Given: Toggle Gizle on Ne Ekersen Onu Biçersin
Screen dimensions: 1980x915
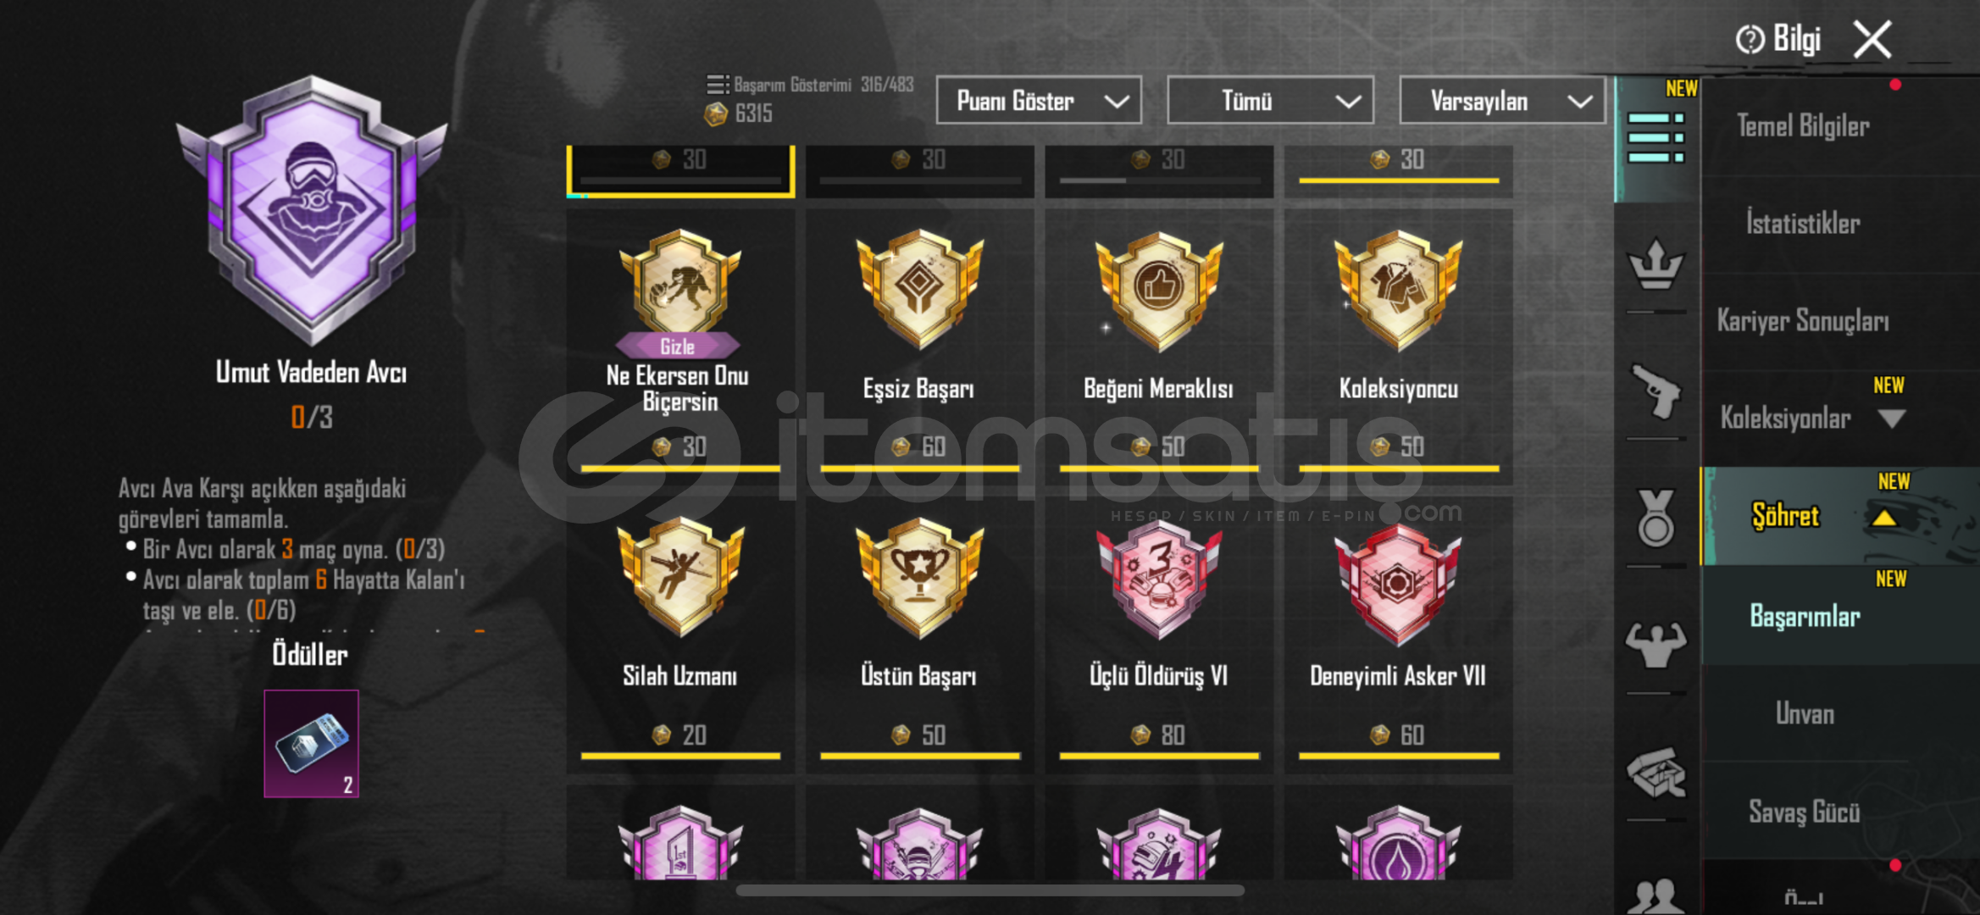Looking at the screenshot, I should (678, 346).
